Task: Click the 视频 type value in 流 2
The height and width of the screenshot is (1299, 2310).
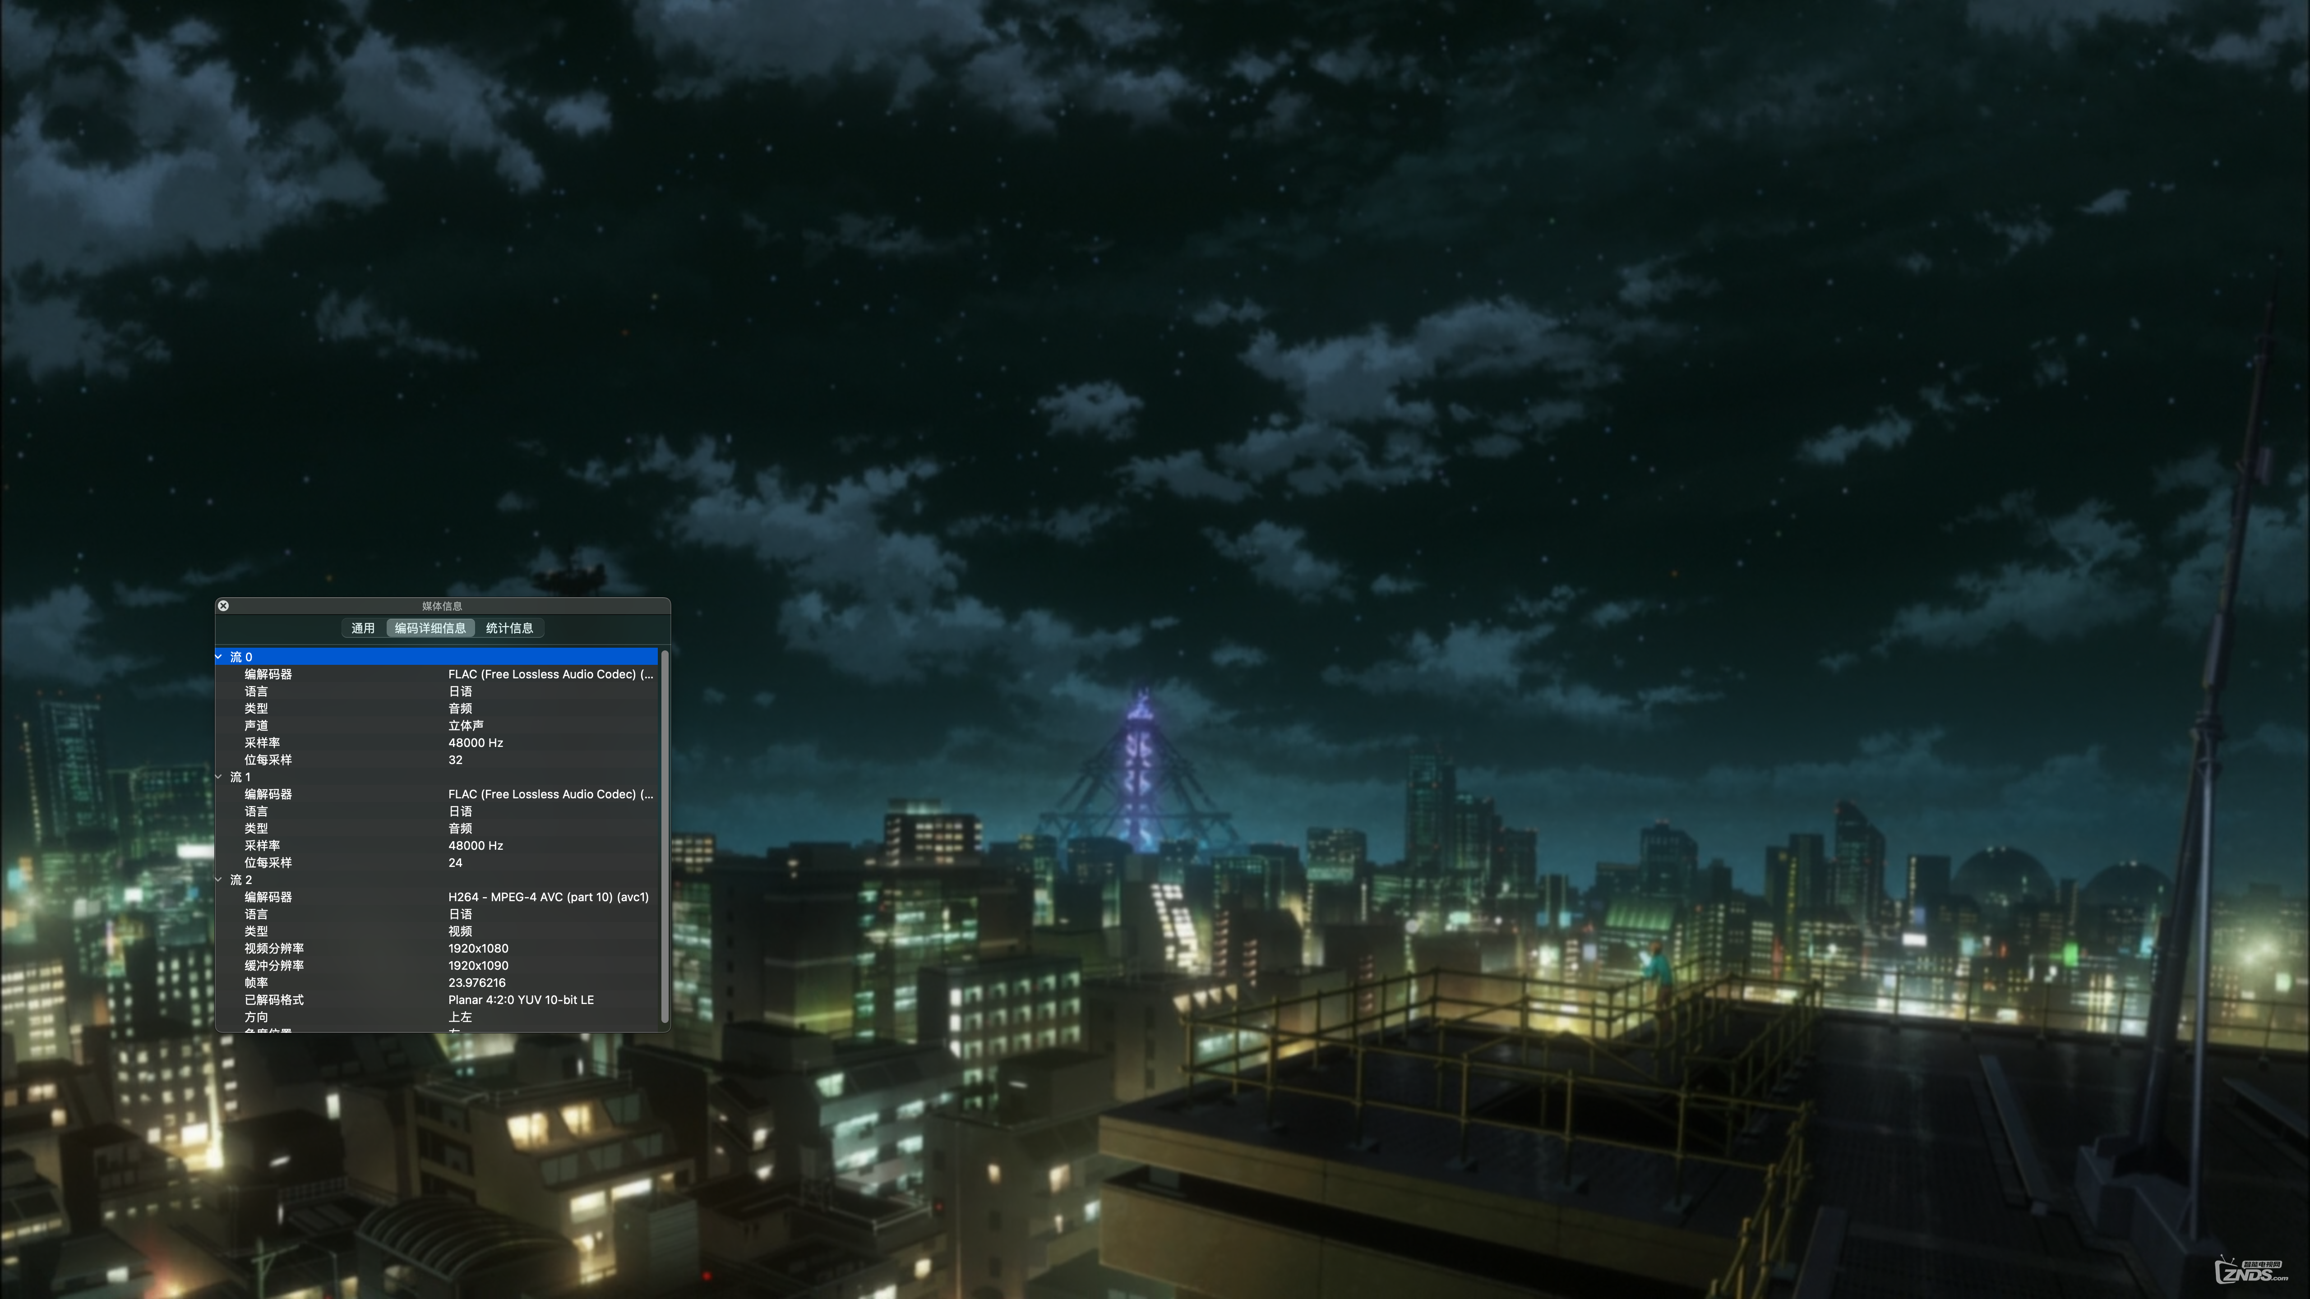Action: pyautogui.click(x=460, y=931)
